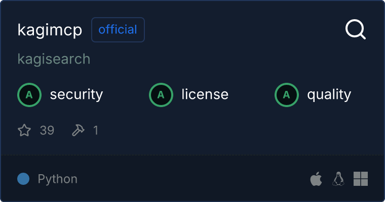Click the magnifying glass search icon
The height and width of the screenshot is (202, 385).
pos(355,29)
